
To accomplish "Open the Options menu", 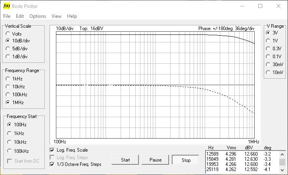I will (38, 16).
